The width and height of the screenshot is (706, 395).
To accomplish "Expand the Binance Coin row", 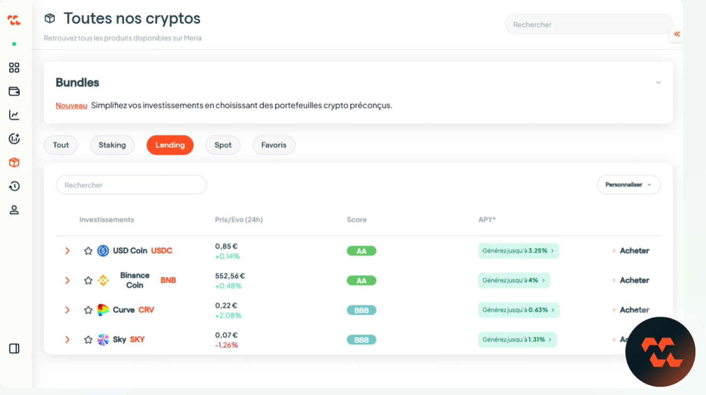I will coord(67,280).
